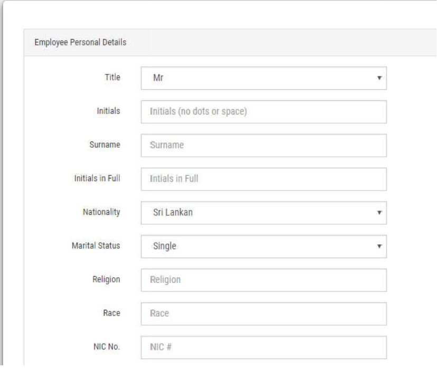Click the Religion label
This screenshot has height=380, width=437.
tap(107, 279)
